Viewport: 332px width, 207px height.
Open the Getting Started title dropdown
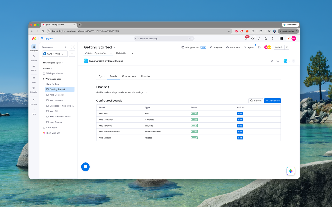click(x=114, y=47)
